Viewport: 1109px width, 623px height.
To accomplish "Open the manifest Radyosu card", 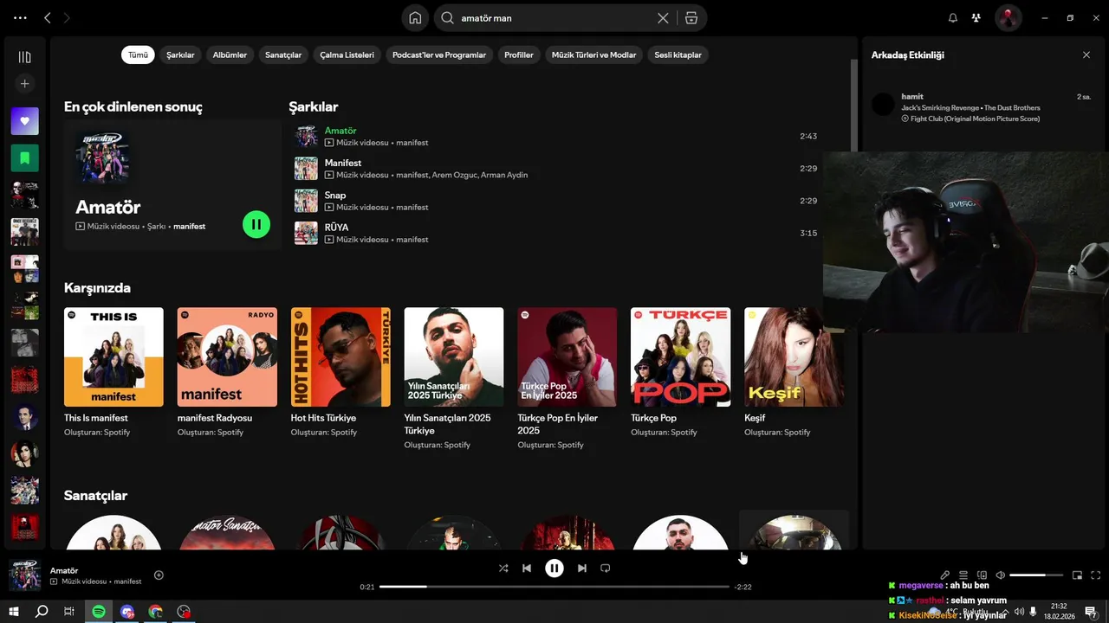I will tap(227, 372).
